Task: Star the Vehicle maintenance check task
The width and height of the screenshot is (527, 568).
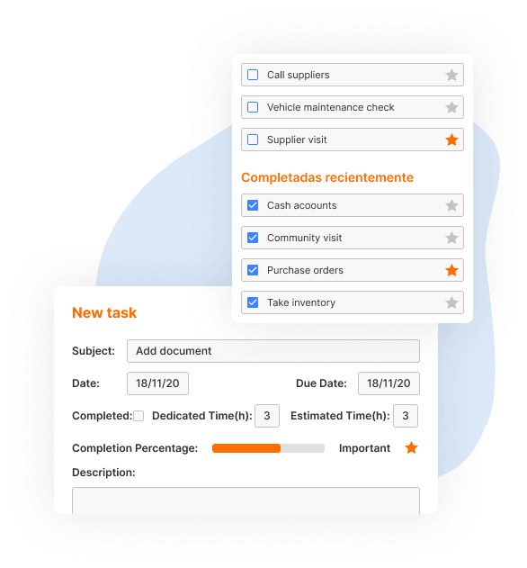Action: (451, 107)
